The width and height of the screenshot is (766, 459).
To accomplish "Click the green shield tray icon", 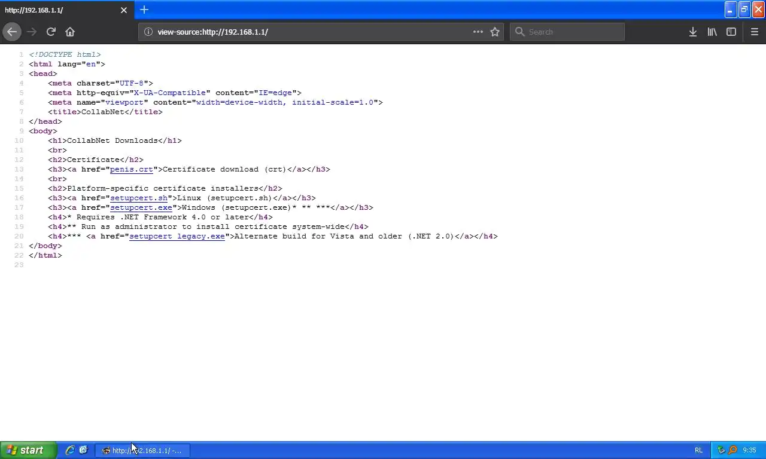I will [721, 450].
